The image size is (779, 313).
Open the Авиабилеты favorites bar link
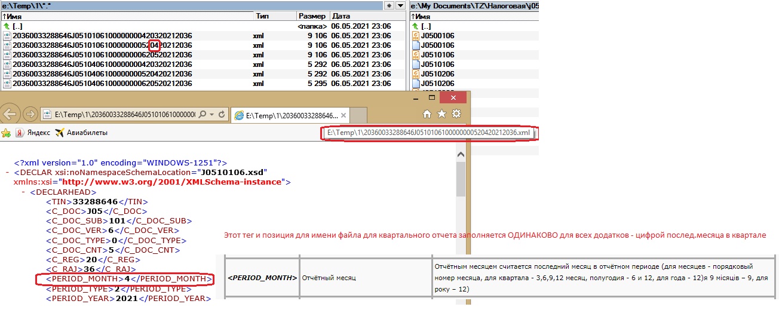point(81,133)
